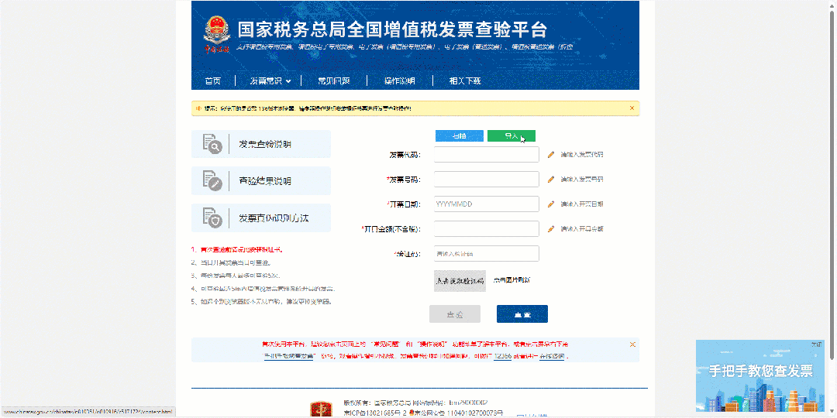Click the 请输入发票代码 hint text
837x418 pixels.
[x=582, y=155]
